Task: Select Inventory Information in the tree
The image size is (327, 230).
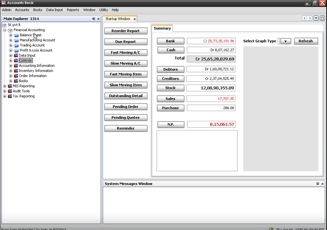Action: tap(36, 71)
